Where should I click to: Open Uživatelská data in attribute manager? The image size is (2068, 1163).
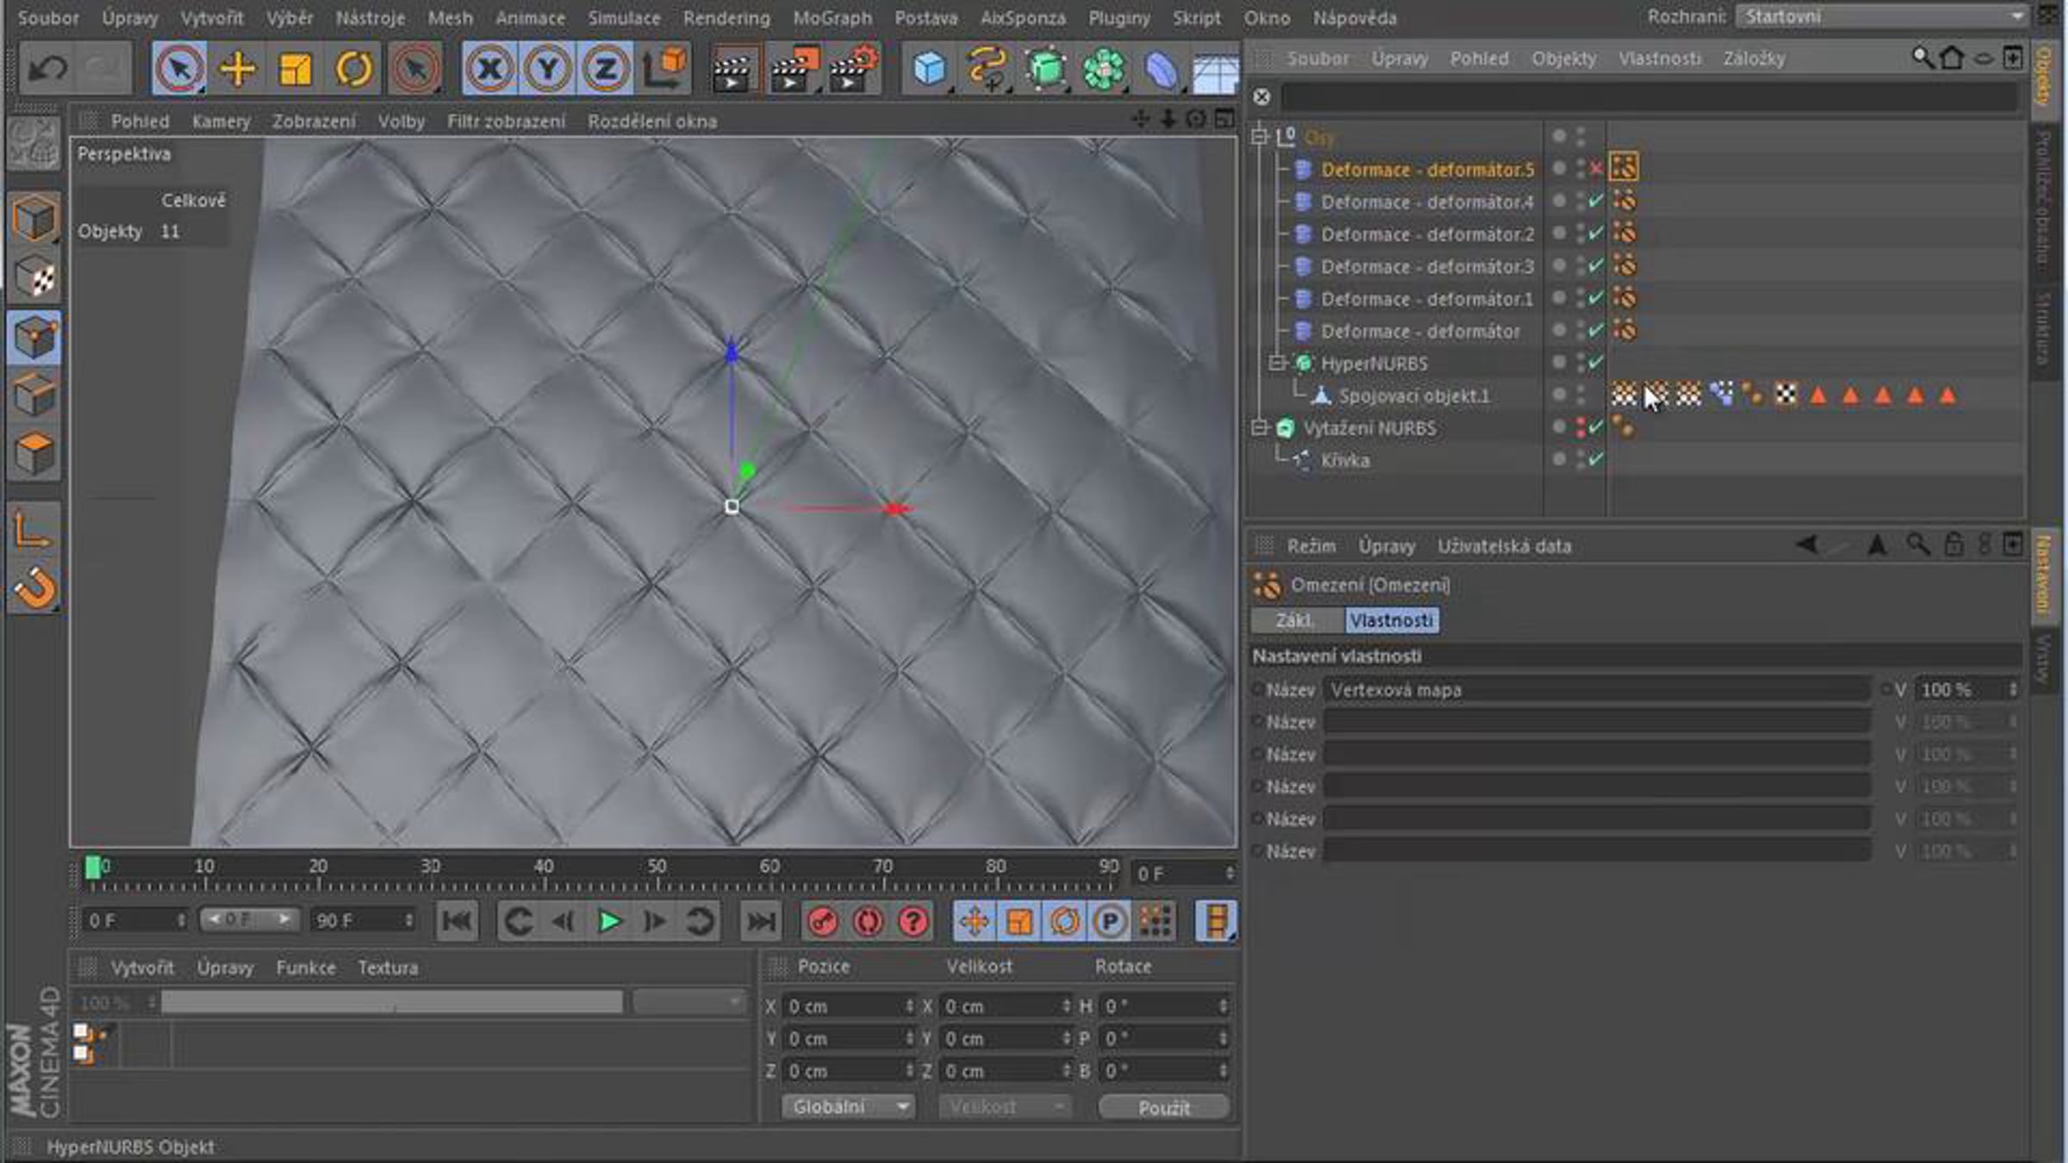pos(1504,546)
